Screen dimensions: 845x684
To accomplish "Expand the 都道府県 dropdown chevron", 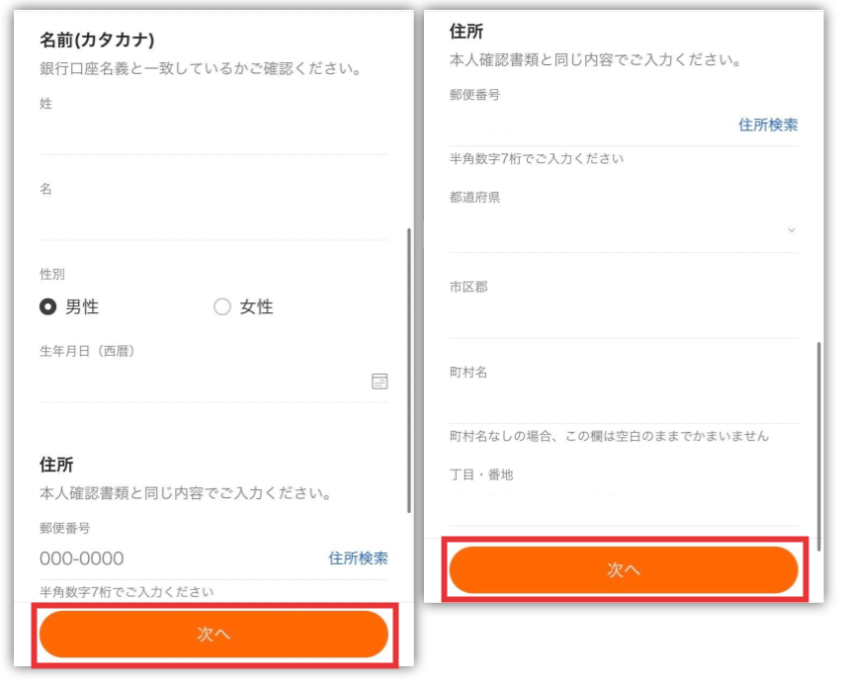I will pyautogui.click(x=791, y=230).
